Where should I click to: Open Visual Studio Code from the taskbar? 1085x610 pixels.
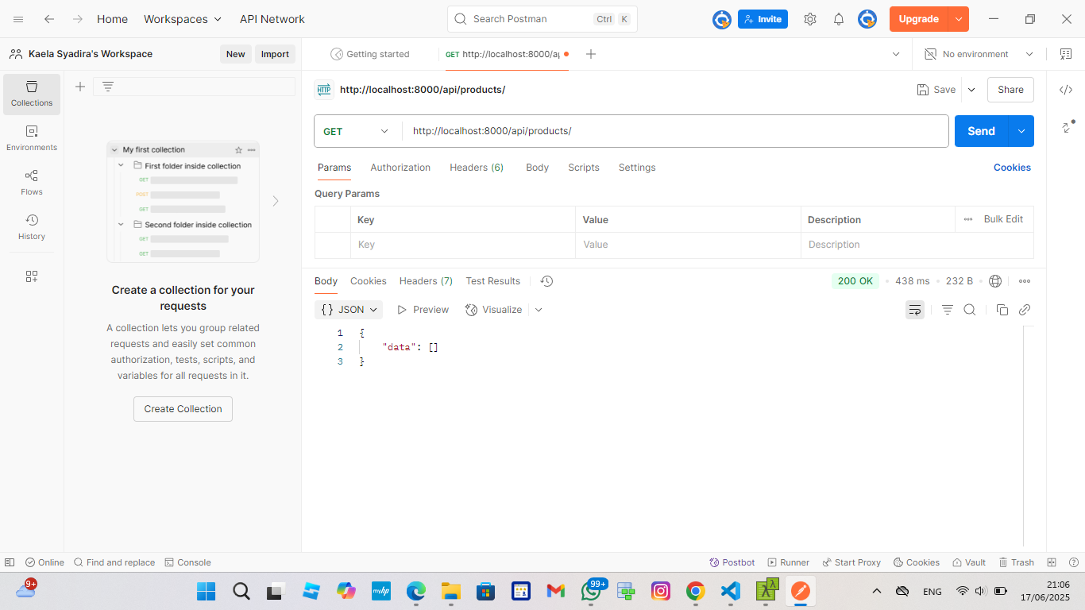(x=731, y=591)
